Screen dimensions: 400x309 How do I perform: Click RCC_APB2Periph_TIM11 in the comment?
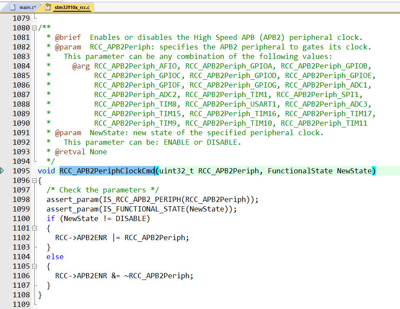(324, 123)
